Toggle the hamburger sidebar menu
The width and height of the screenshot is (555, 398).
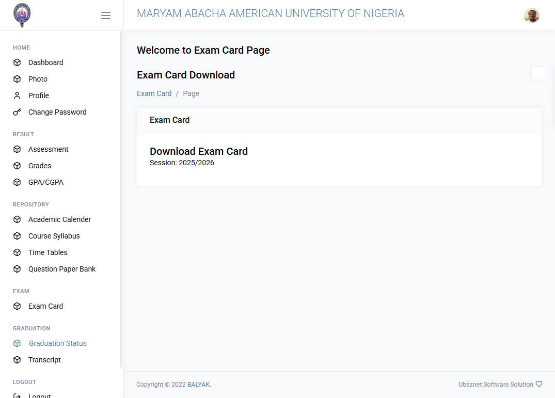coord(106,15)
